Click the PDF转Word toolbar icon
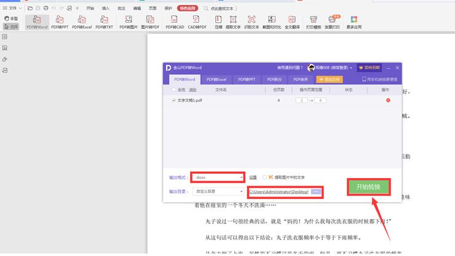 [x=37, y=22]
